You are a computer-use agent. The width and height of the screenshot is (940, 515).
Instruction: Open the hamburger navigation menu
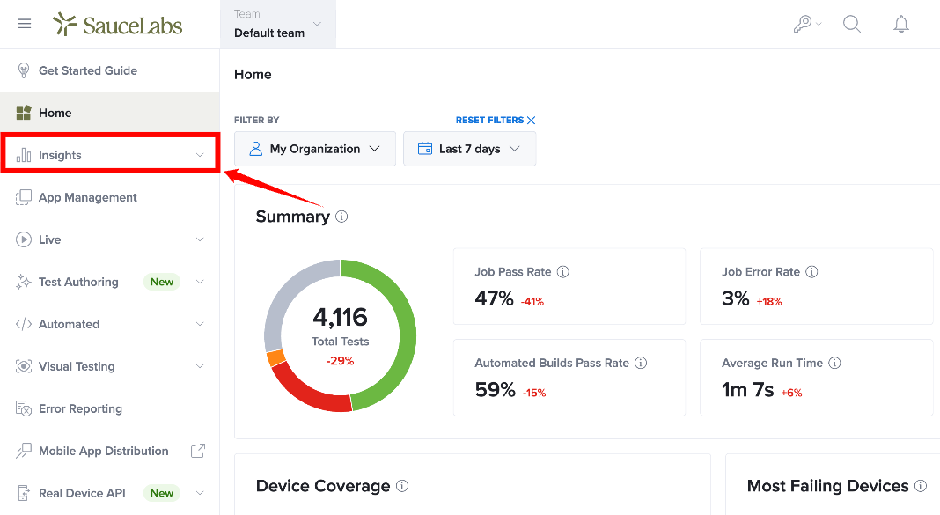coord(25,24)
